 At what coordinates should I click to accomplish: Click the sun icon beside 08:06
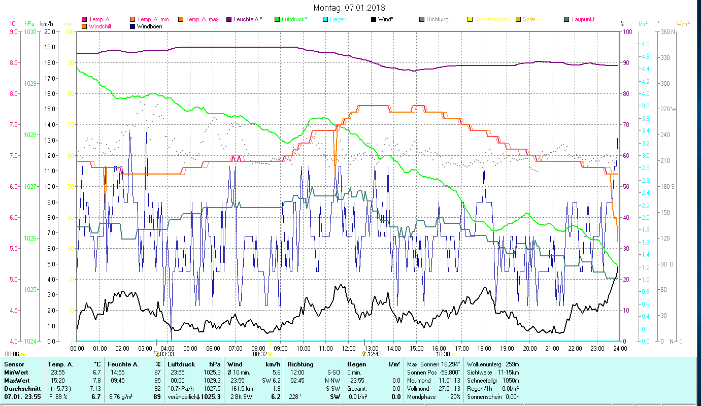click(x=23, y=354)
